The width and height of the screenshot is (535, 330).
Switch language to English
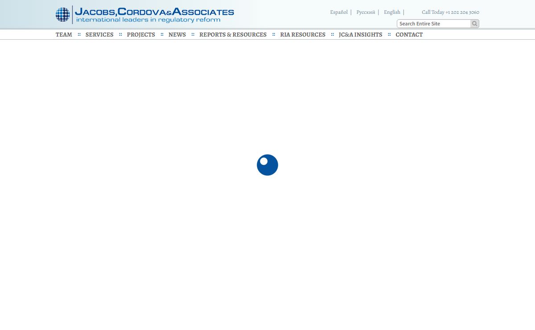coord(392,12)
